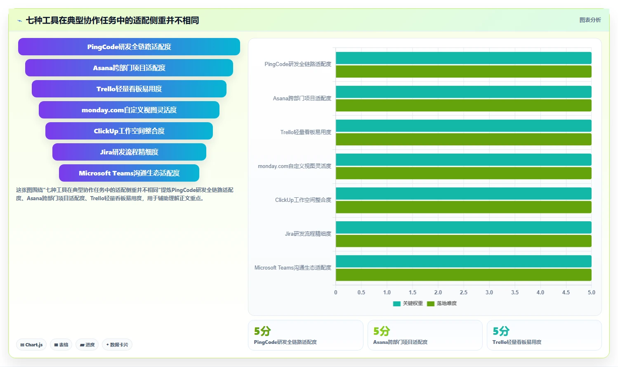Click the description paragraph starting 这张图围绕
Screen dimensions: 618x367
125,194
